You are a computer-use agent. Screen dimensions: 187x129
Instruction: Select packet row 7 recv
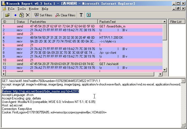(82, 49)
